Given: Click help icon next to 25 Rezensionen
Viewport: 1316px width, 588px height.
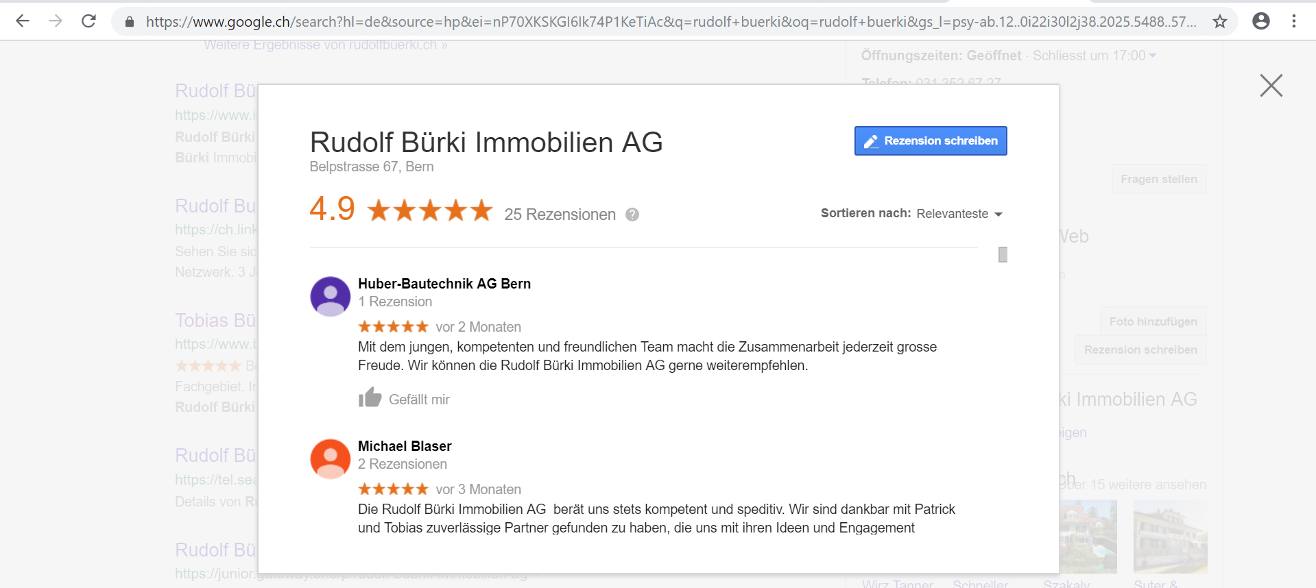Looking at the screenshot, I should (x=632, y=215).
